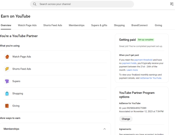Click the Giving icon
The height and width of the screenshot is (135, 175).
(7, 106)
